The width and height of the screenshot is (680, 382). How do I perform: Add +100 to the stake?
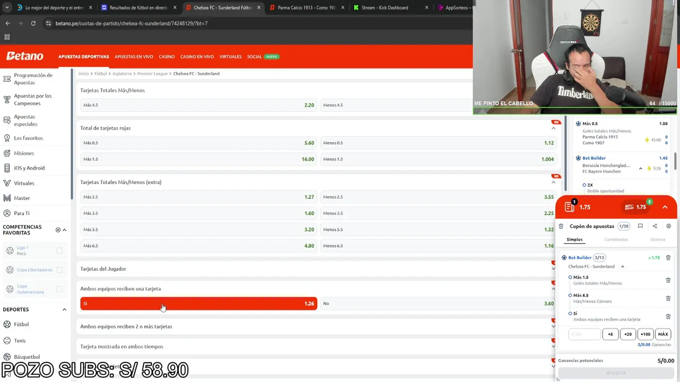[x=645, y=334]
